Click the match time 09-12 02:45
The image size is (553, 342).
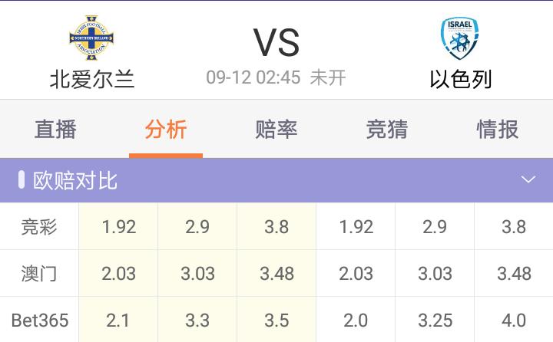(x=253, y=78)
